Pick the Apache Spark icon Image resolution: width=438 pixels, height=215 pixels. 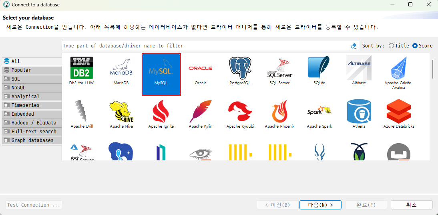pyautogui.click(x=319, y=111)
